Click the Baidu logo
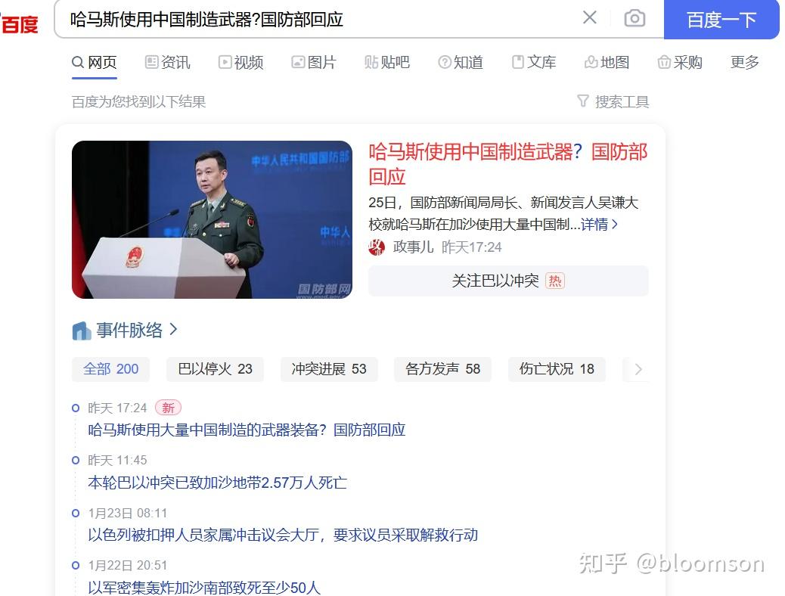 click(19, 23)
